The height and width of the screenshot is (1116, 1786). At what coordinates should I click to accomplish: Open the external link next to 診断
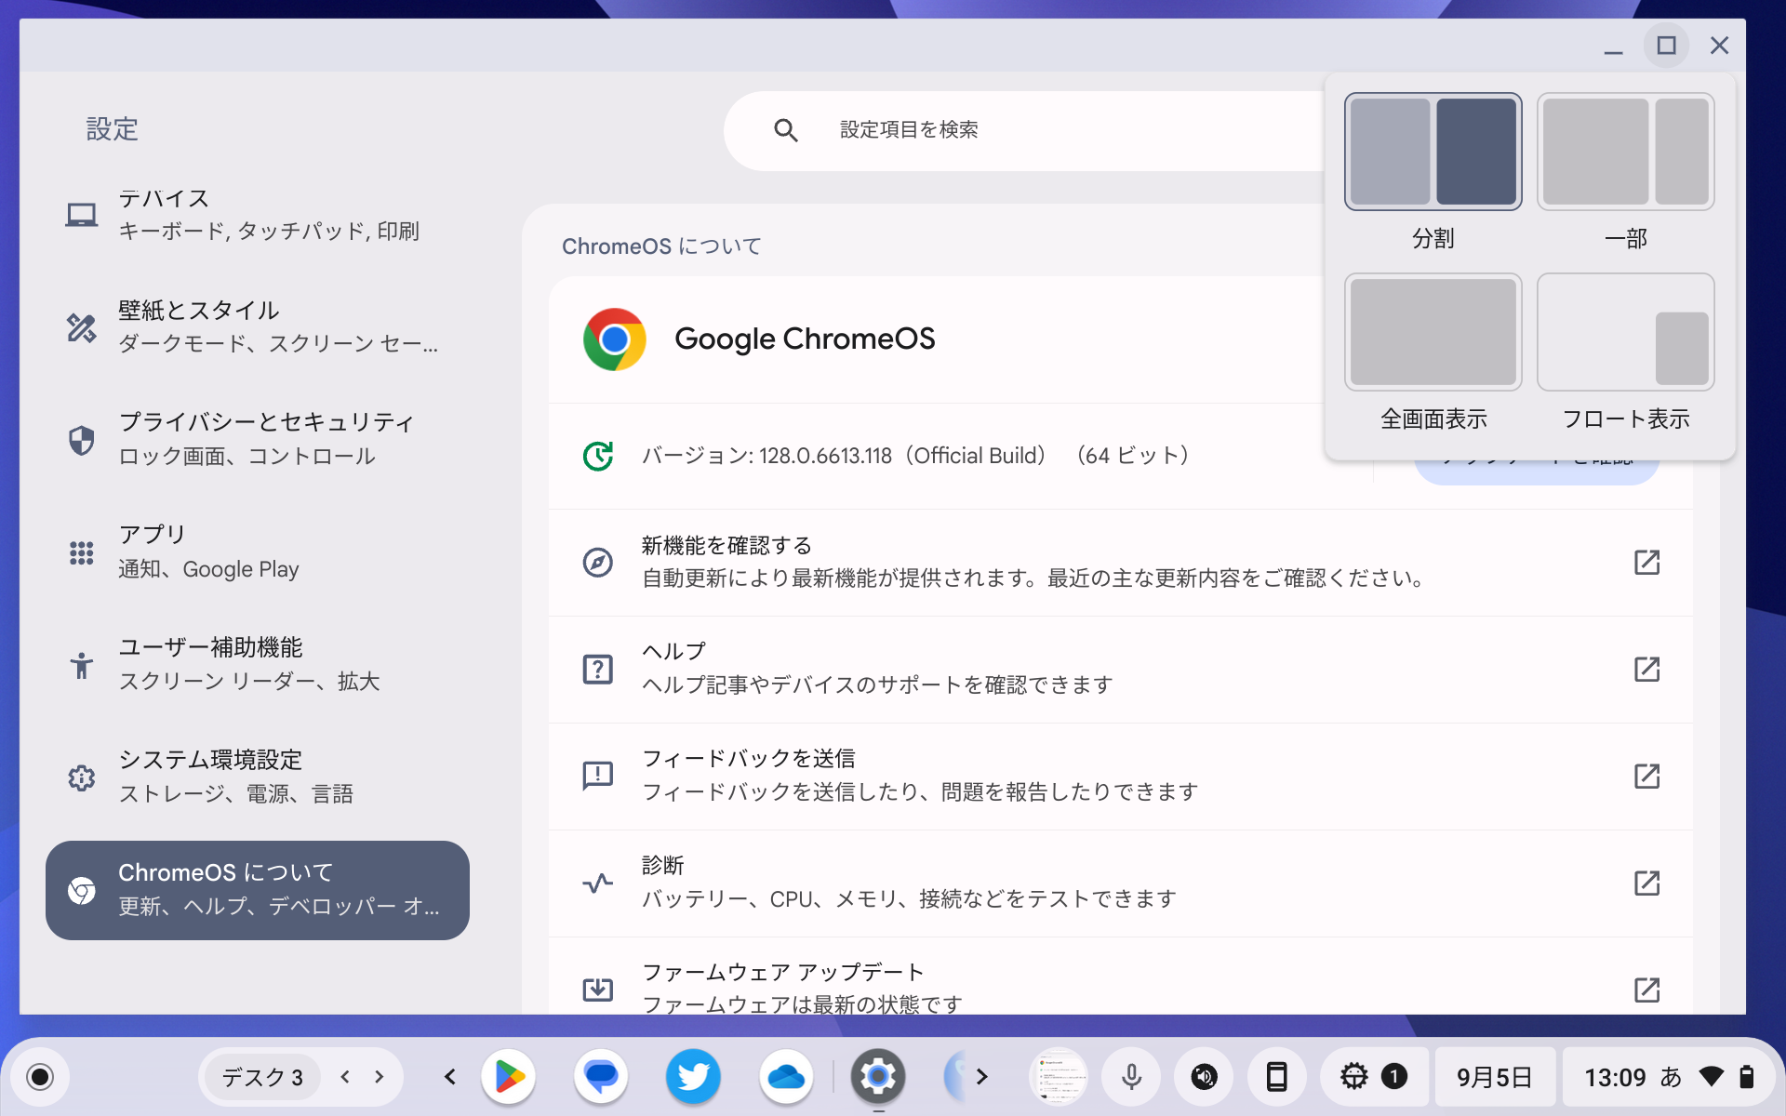[x=1647, y=883]
